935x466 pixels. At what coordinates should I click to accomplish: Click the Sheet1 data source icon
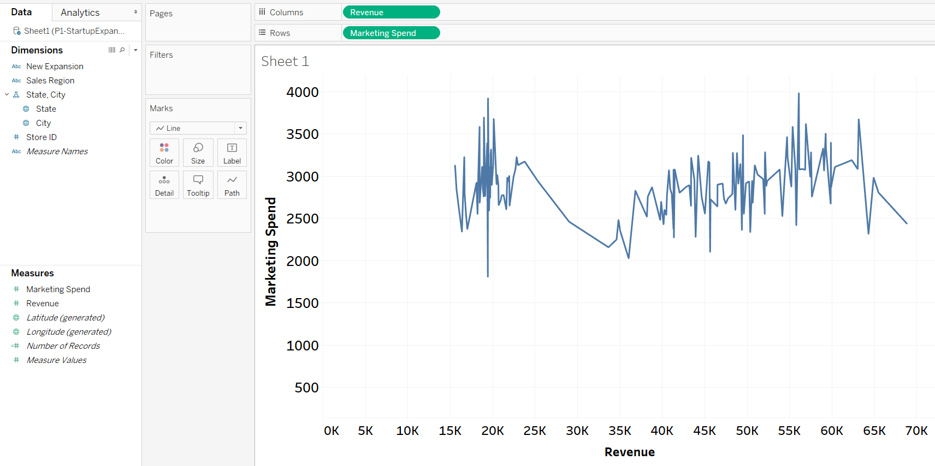coord(17,31)
